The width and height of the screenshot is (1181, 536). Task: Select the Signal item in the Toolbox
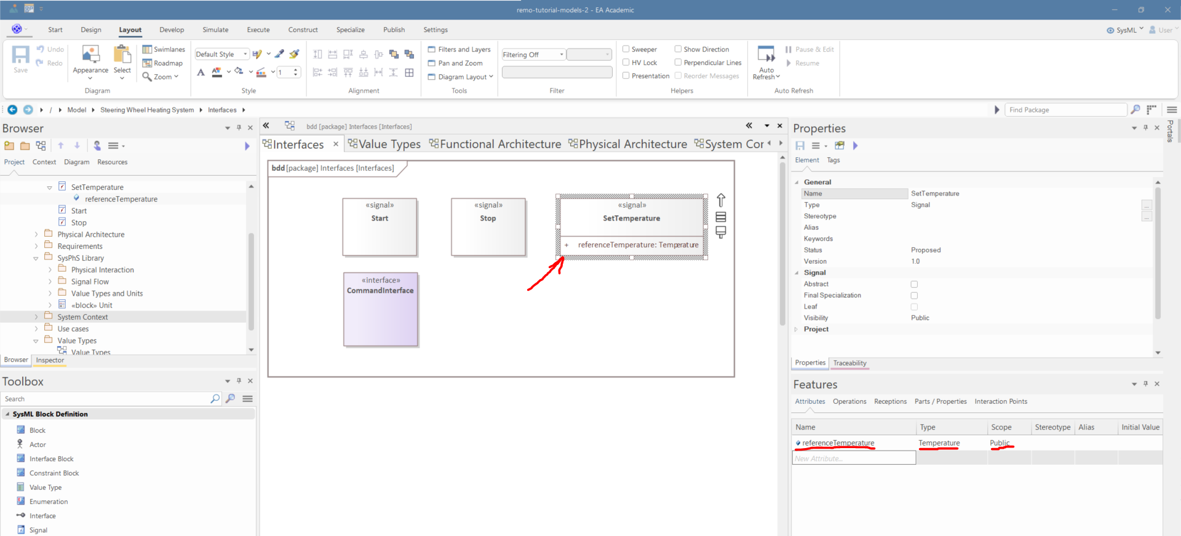point(38,530)
